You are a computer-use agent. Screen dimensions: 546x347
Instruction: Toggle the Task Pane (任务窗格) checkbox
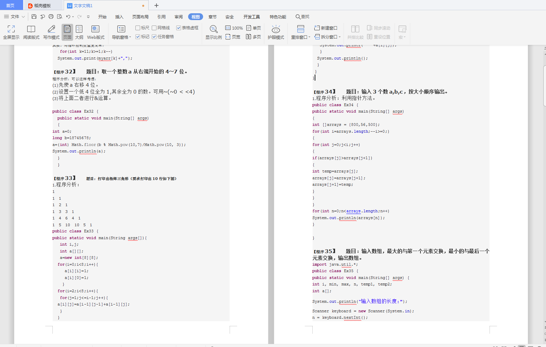coord(154,37)
